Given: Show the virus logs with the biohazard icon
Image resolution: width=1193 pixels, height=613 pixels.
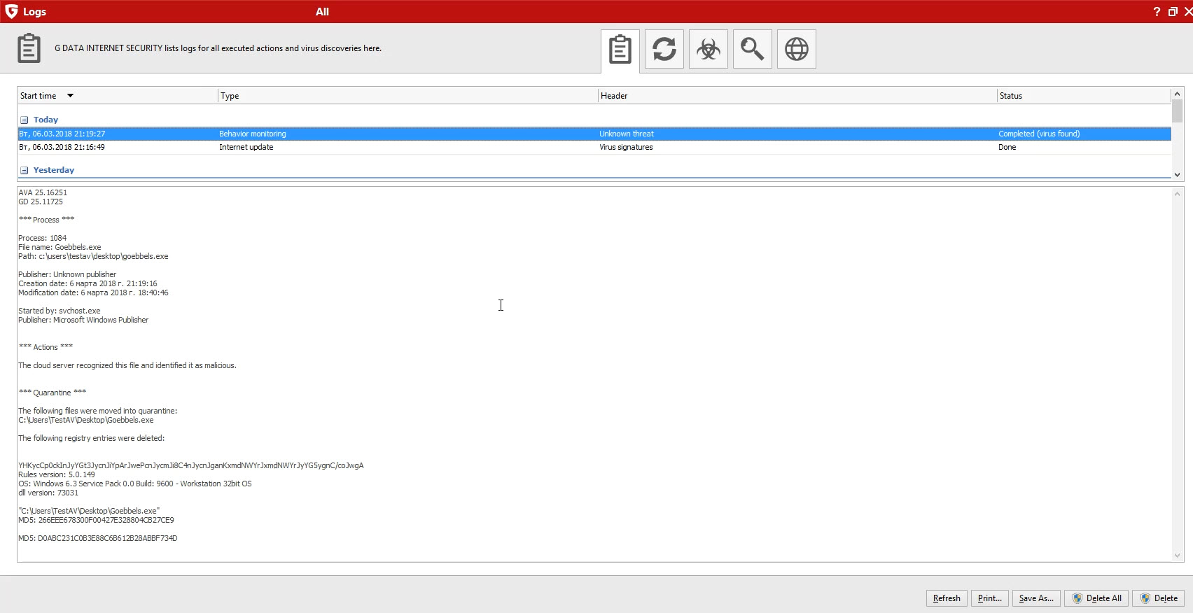Looking at the screenshot, I should coord(709,49).
